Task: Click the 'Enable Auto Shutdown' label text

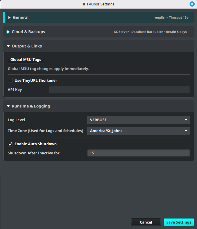Action: [36, 144]
